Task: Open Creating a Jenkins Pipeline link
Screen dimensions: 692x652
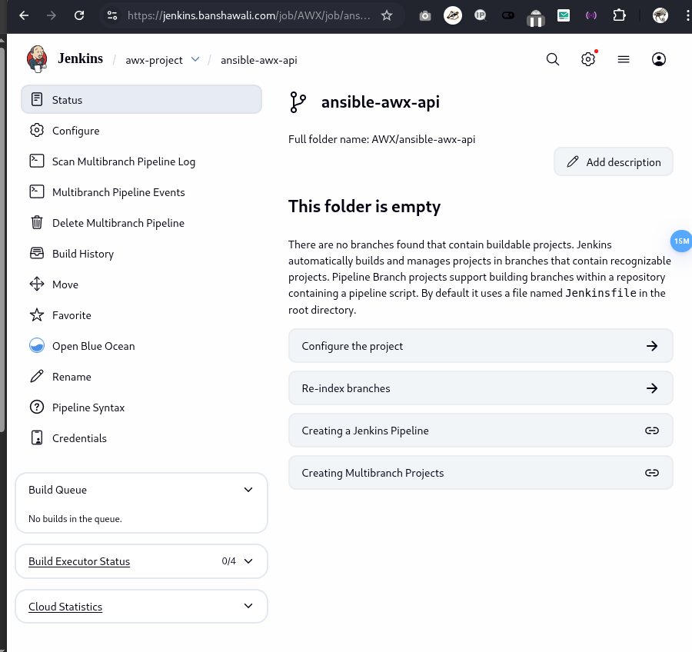Action: pyautogui.click(x=480, y=431)
